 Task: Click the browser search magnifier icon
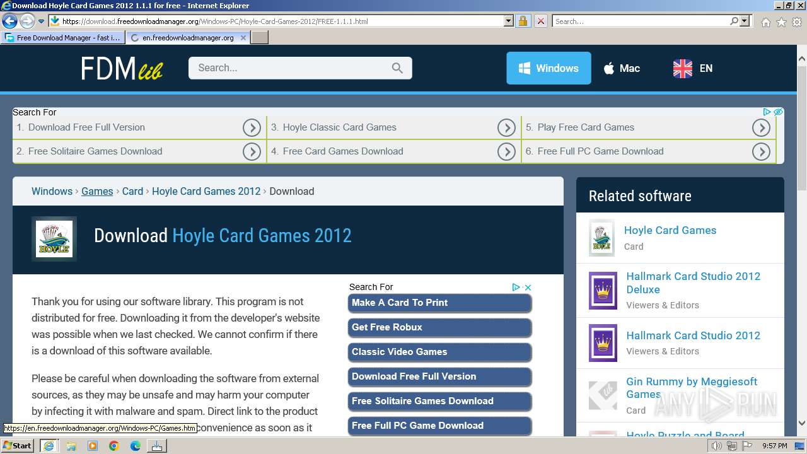(734, 21)
